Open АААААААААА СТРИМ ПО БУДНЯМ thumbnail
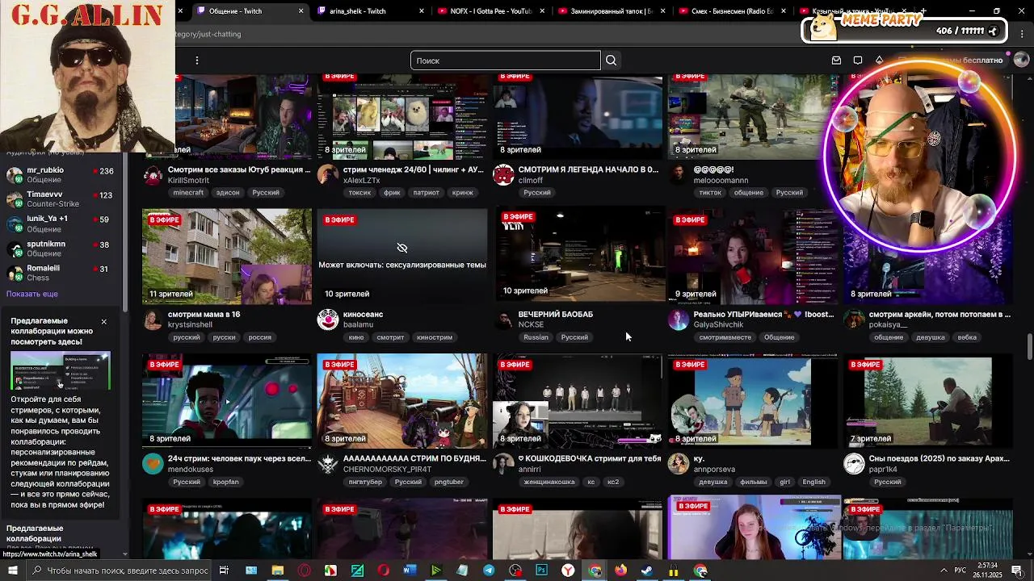 (x=402, y=401)
